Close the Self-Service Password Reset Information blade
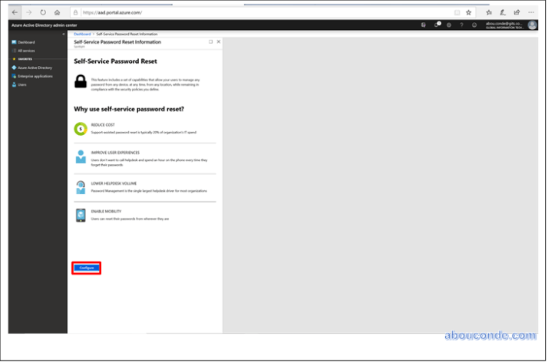548x362 pixels. [219, 41]
